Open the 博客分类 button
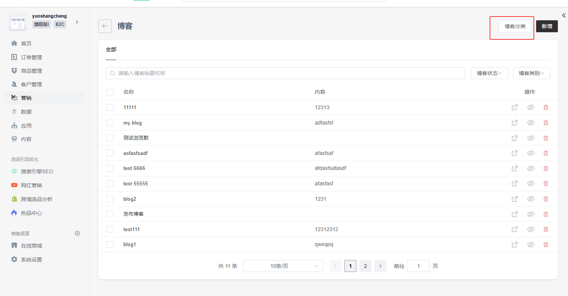The height and width of the screenshot is (296, 568). (x=515, y=26)
